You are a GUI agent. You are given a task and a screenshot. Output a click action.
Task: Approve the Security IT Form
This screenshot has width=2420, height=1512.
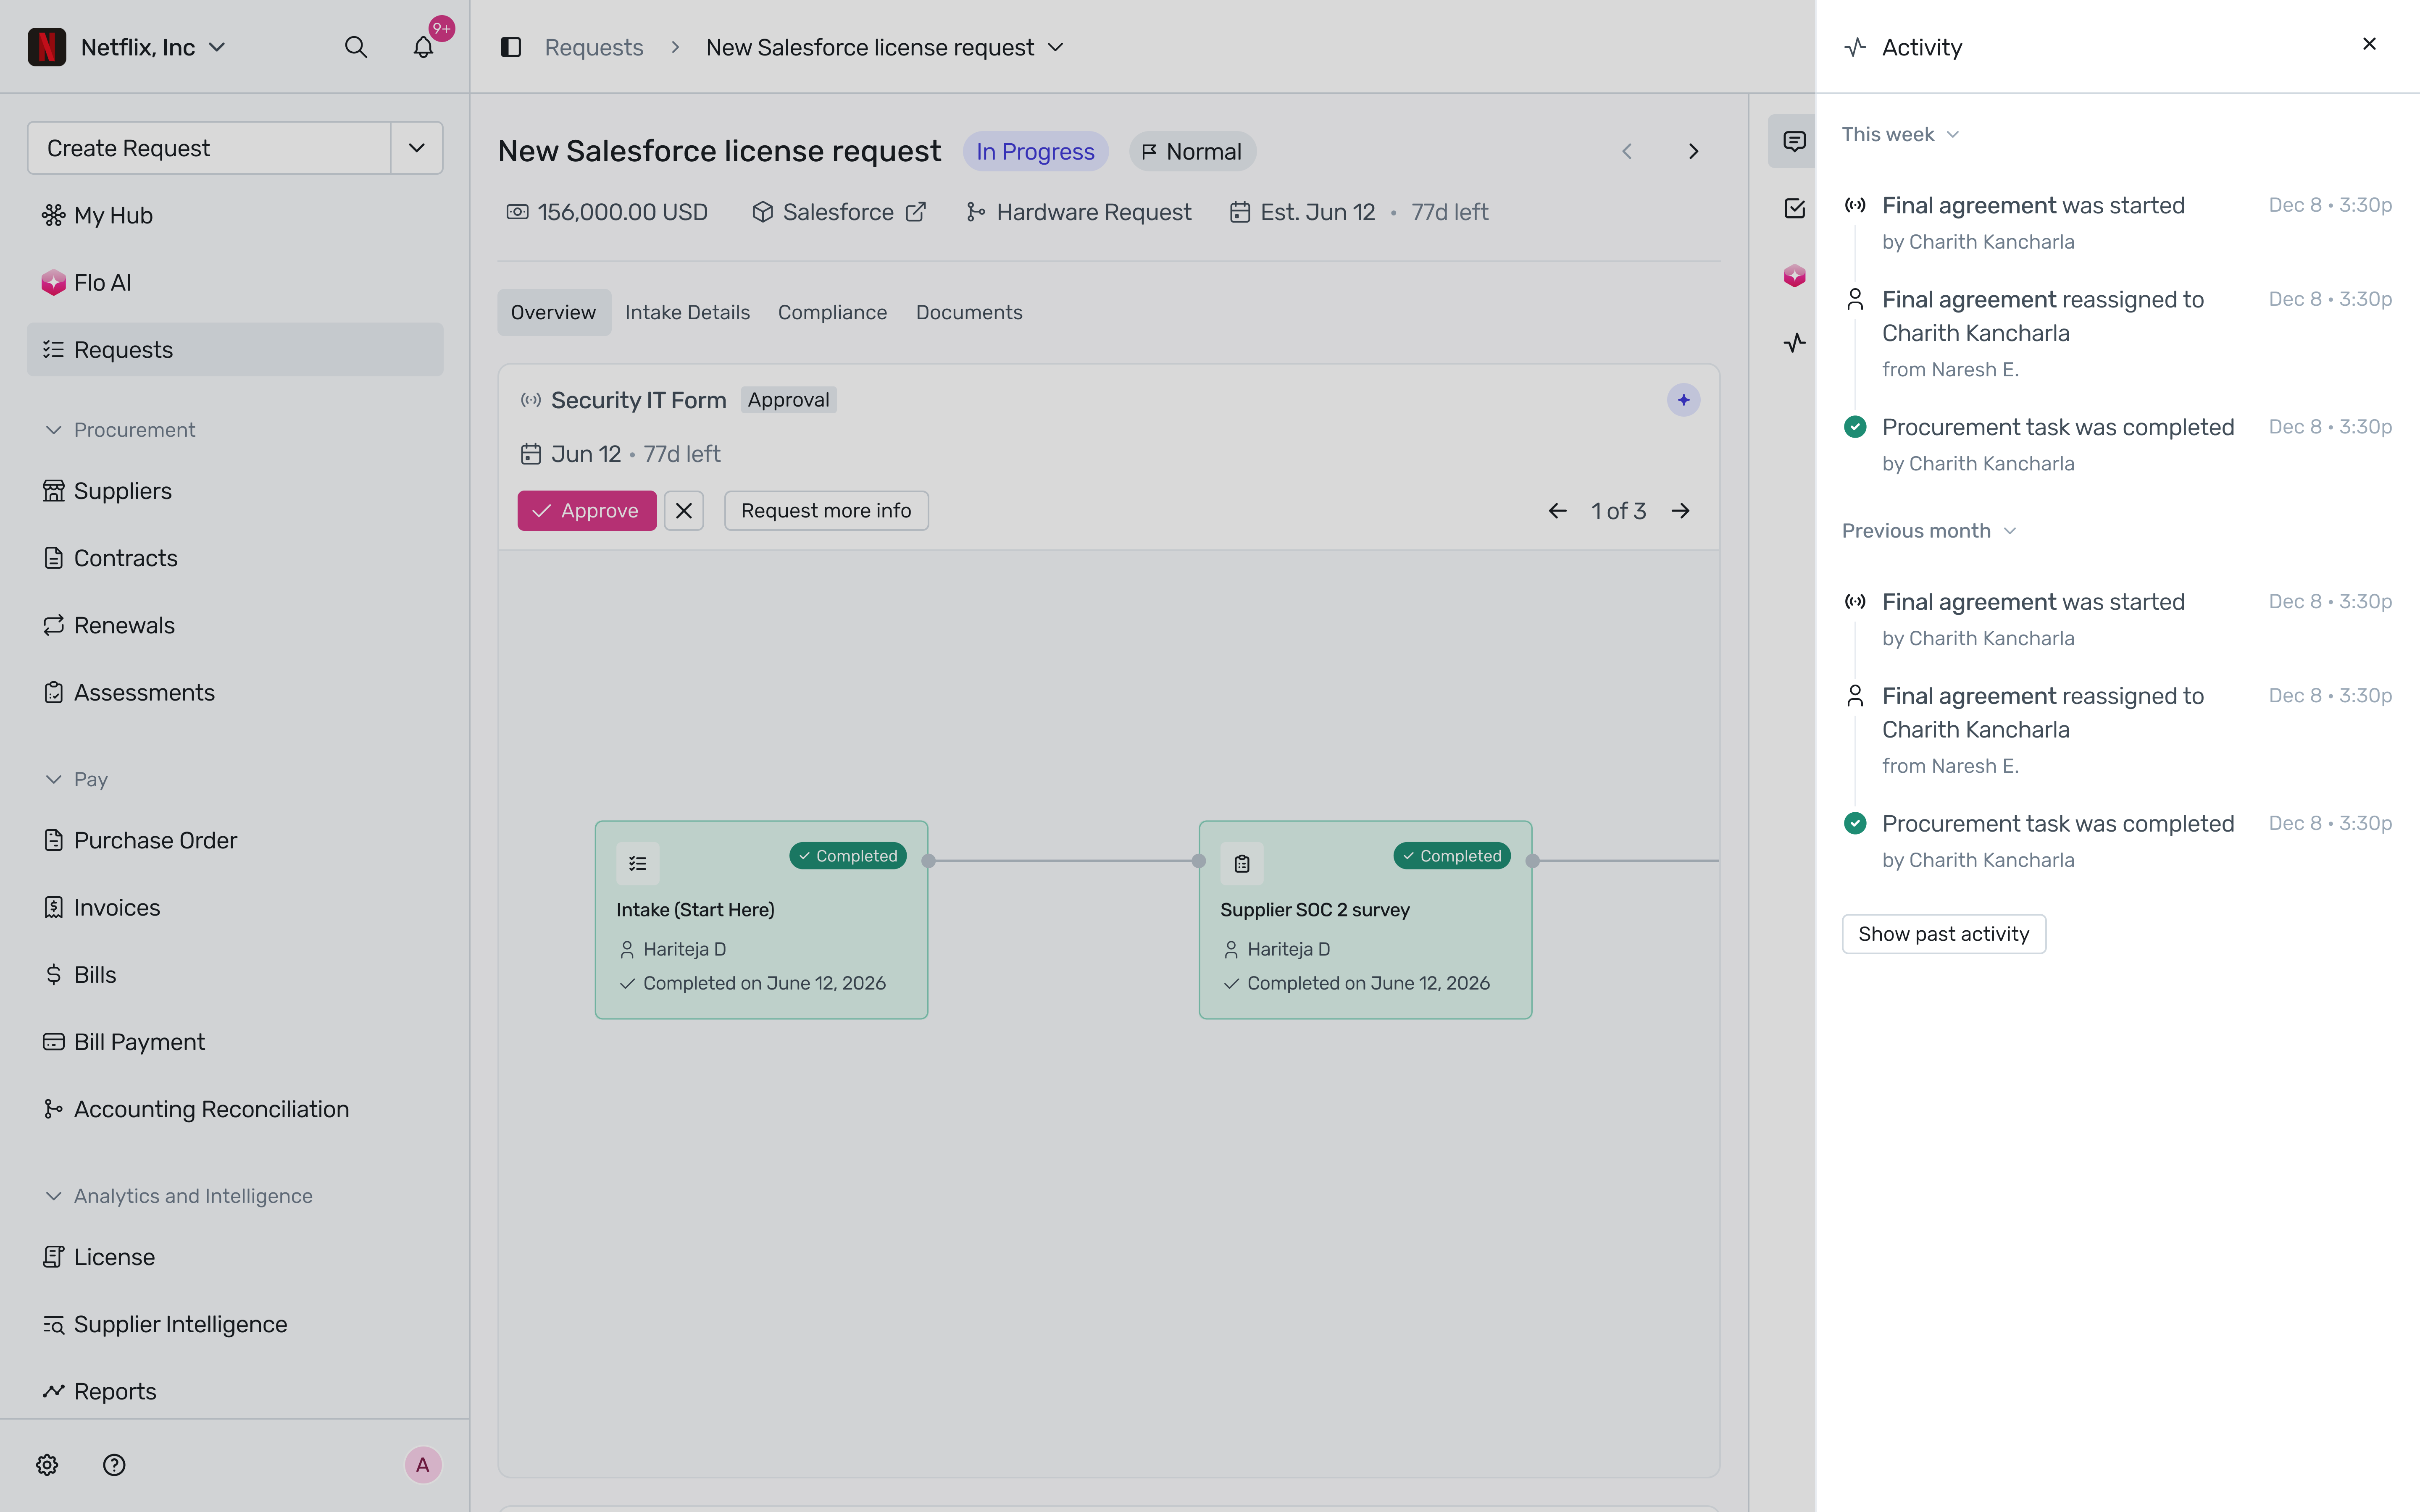(587, 511)
